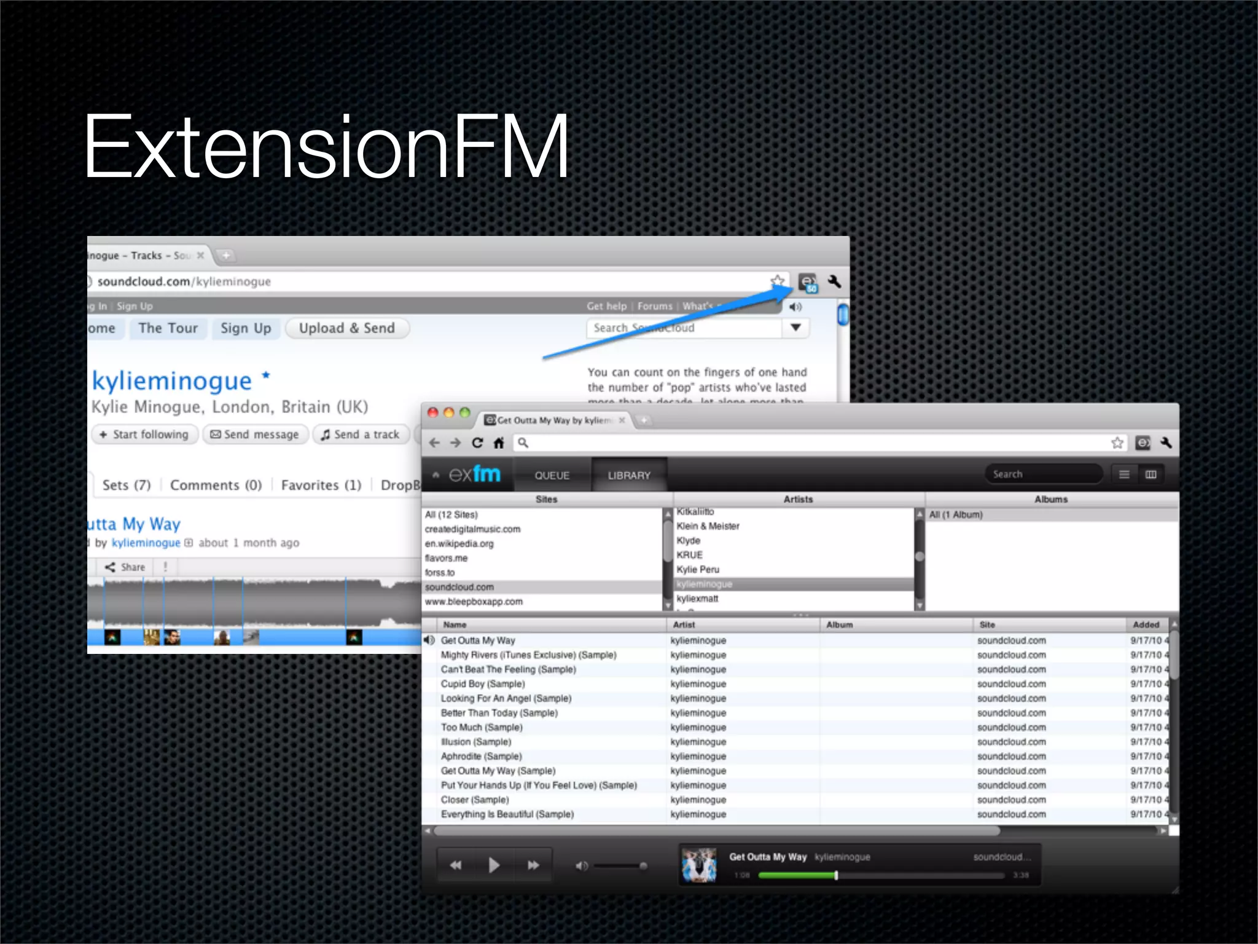Image resolution: width=1258 pixels, height=944 pixels.
Task: Open wrench menu in exfm browser window
Action: (1166, 442)
